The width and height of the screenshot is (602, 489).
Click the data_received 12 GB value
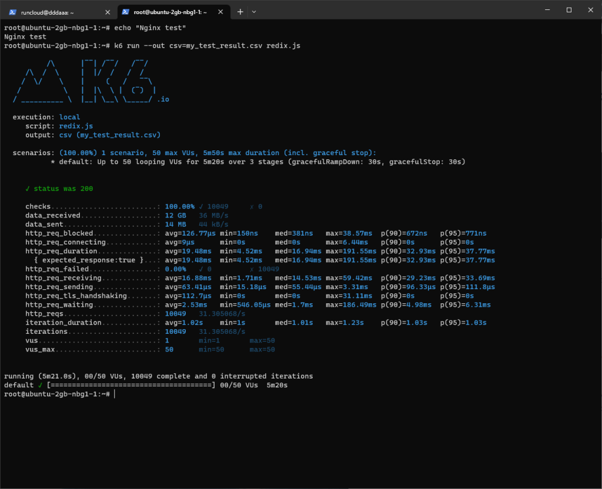[x=175, y=215]
